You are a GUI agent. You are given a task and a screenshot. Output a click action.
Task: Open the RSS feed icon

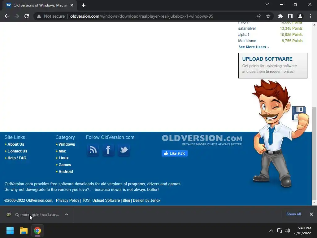click(x=93, y=150)
